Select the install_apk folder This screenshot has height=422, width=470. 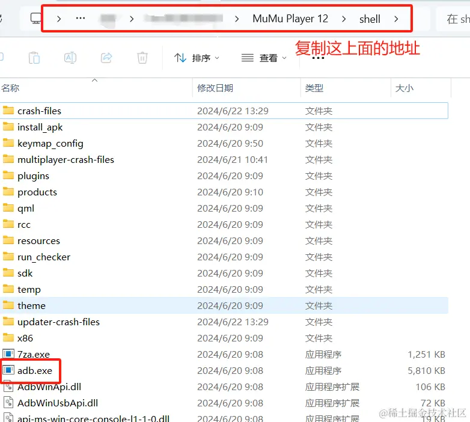pos(224,127)
